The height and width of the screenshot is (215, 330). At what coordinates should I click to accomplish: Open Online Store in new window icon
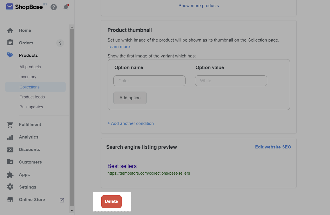(x=62, y=200)
